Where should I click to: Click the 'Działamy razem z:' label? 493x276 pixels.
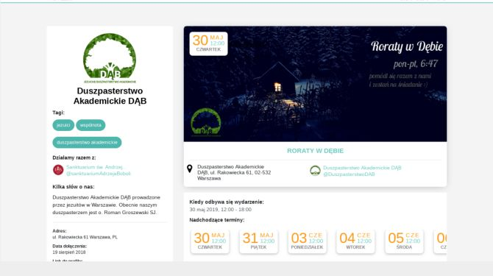point(74,158)
